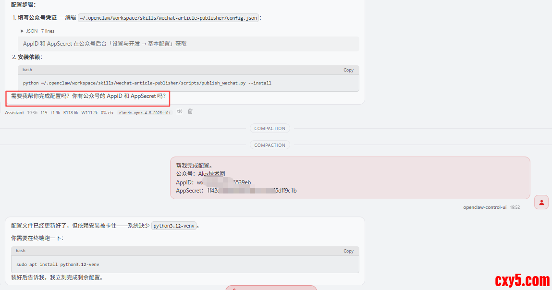Select the openclaw-control-ui sender label
This screenshot has height=290, width=552.
pyautogui.click(x=485, y=207)
